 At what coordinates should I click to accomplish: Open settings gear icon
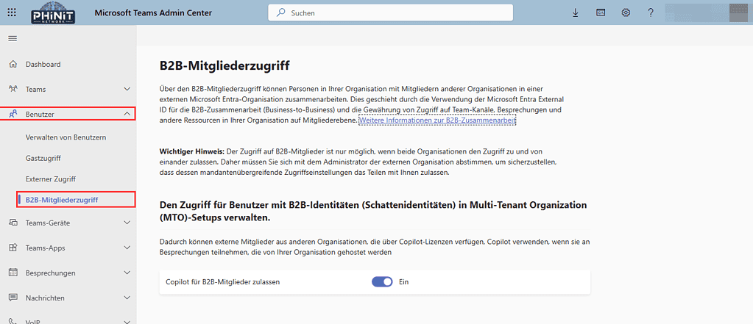pos(626,13)
